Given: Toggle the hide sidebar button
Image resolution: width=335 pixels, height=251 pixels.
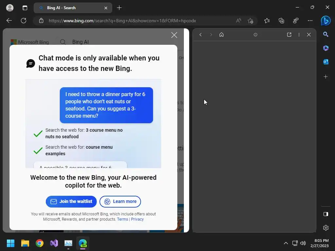Looking at the screenshot, I should [x=326, y=214].
